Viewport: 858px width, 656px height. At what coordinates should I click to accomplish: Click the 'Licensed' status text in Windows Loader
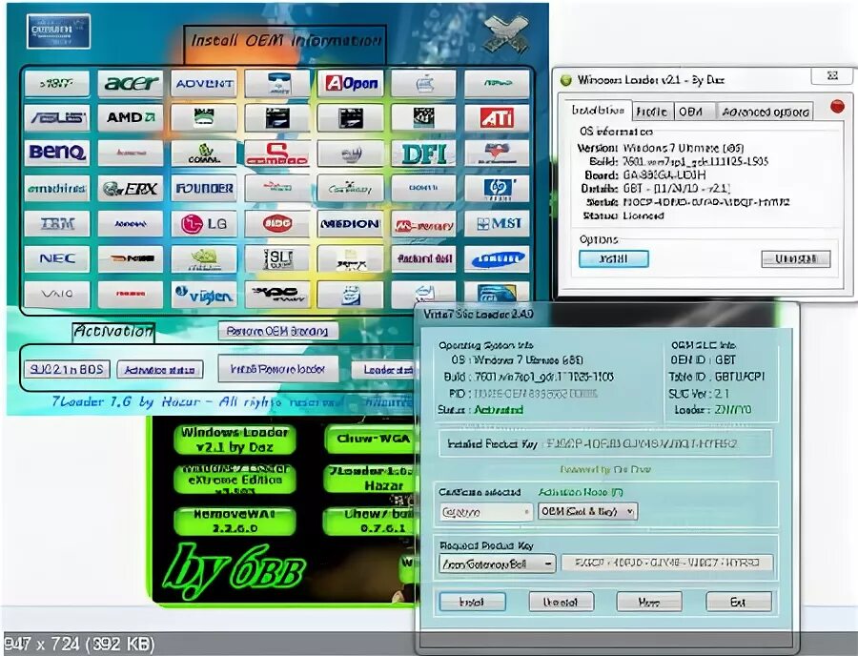pyautogui.click(x=643, y=216)
